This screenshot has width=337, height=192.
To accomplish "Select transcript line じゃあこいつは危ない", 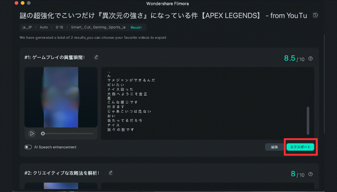I will coord(129,111).
